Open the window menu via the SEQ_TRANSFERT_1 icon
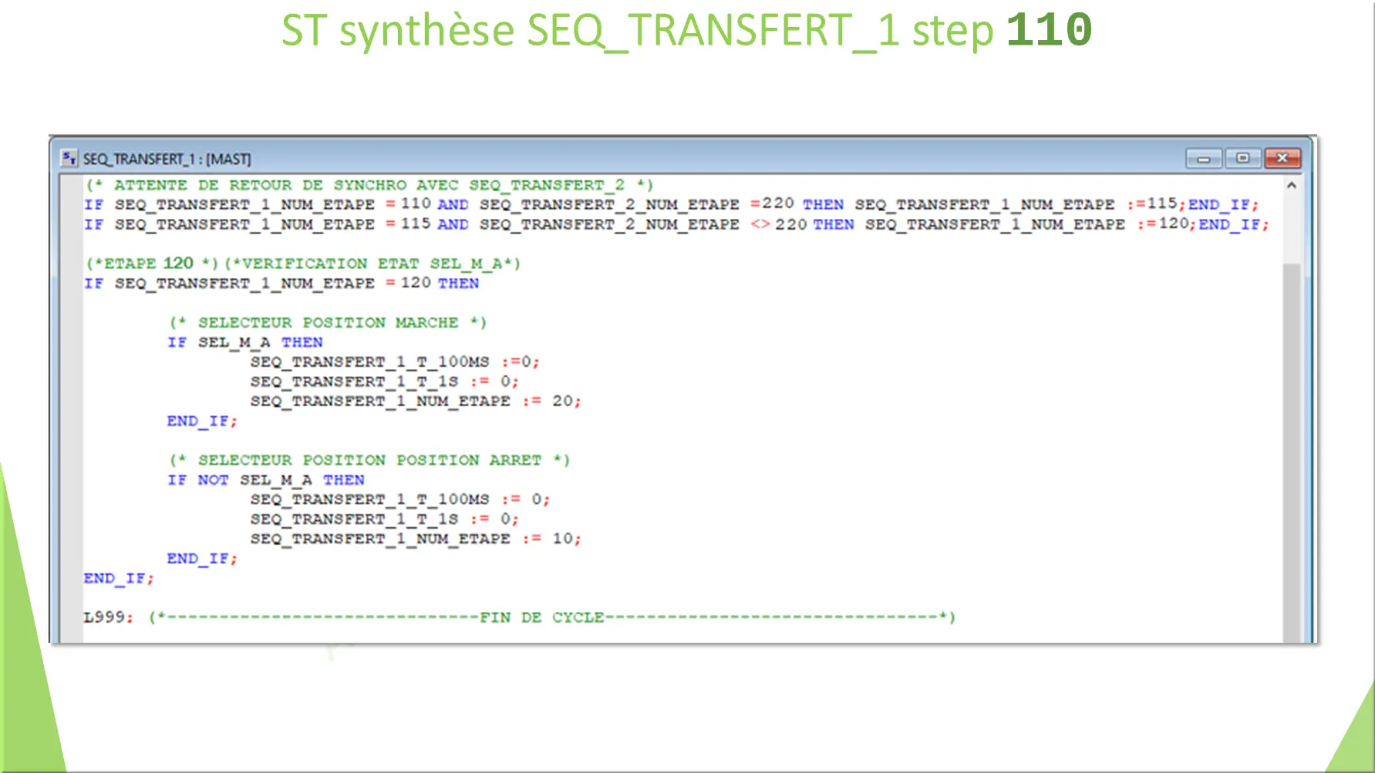 [x=70, y=158]
